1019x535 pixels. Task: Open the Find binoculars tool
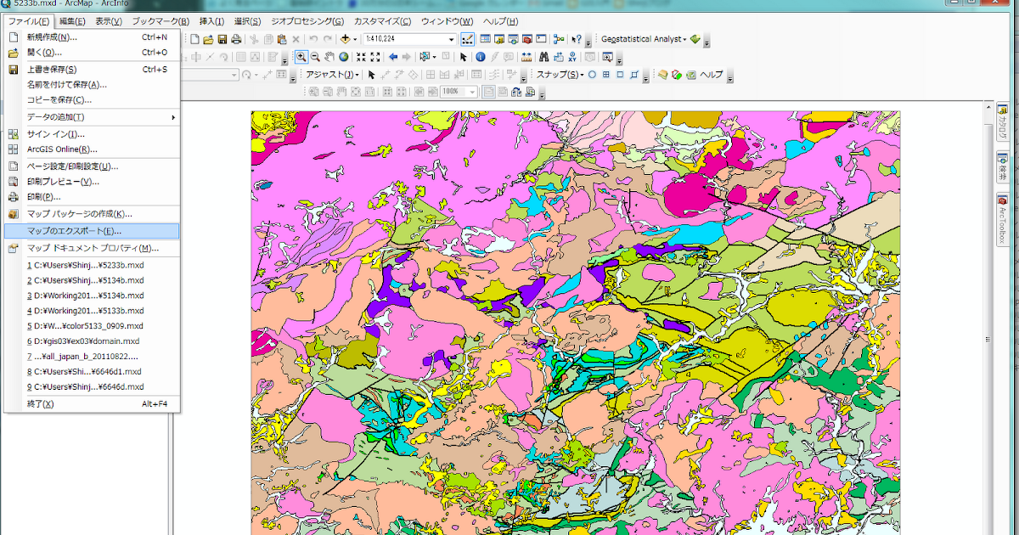(x=542, y=57)
